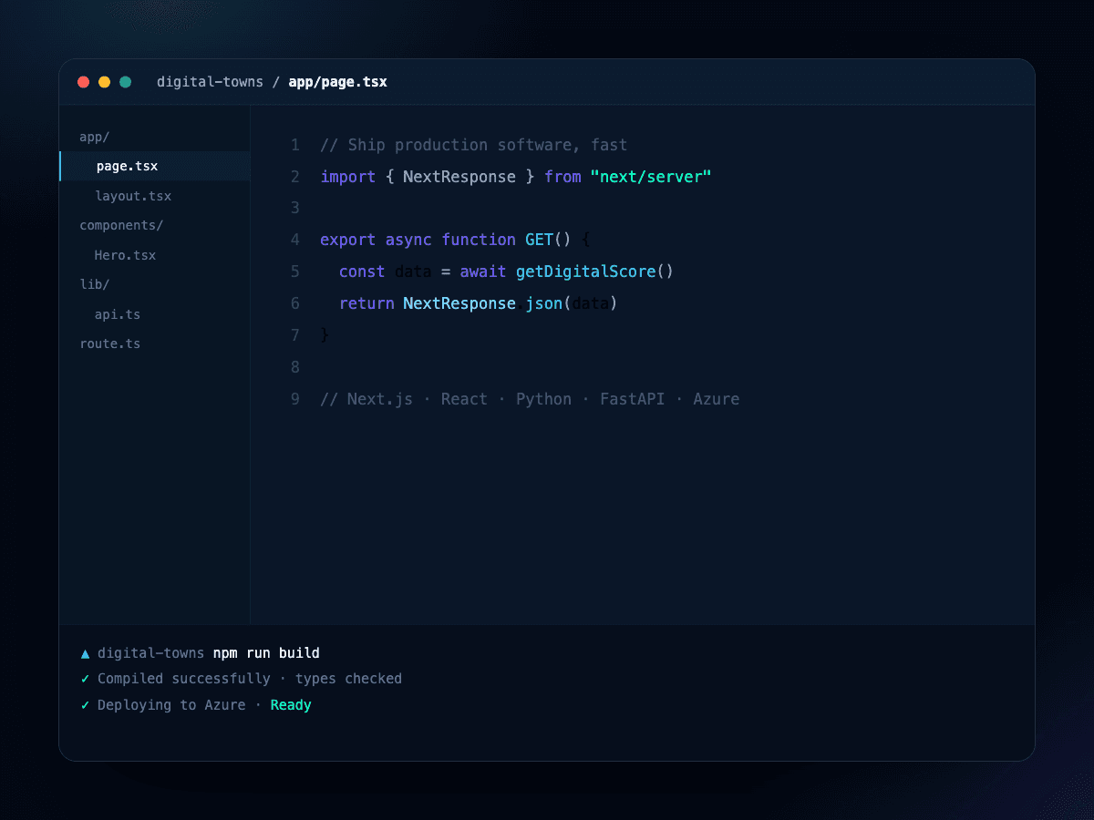Click Python in the line 9 comment

click(544, 399)
